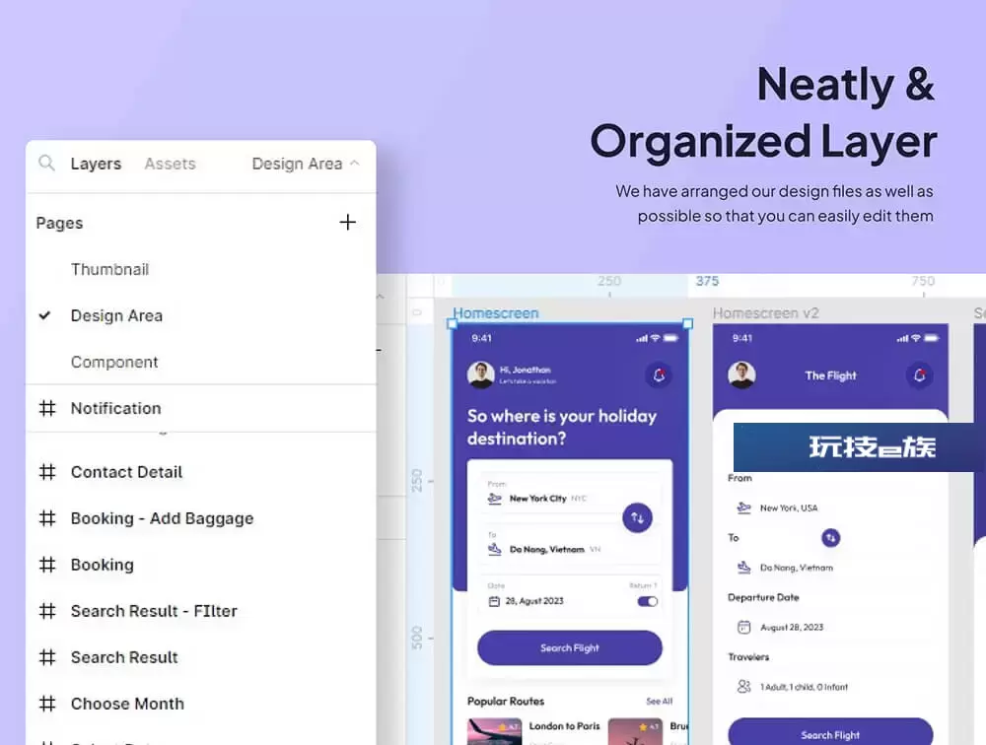Click Jonathan's avatar in Homescreen frame
Viewport: 986px width, 745px height.
point(480,374)
